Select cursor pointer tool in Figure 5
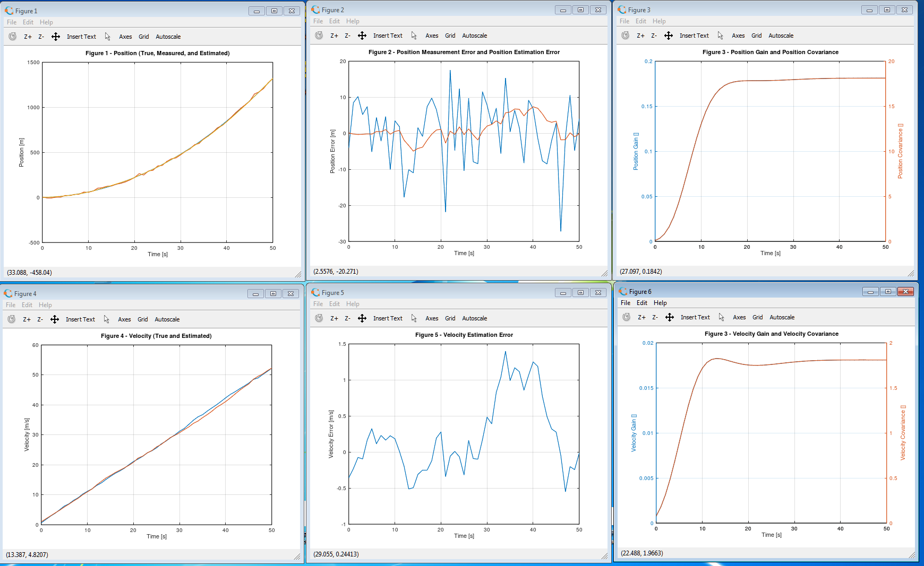Screen dimensions: 924x566 point(414,318)
